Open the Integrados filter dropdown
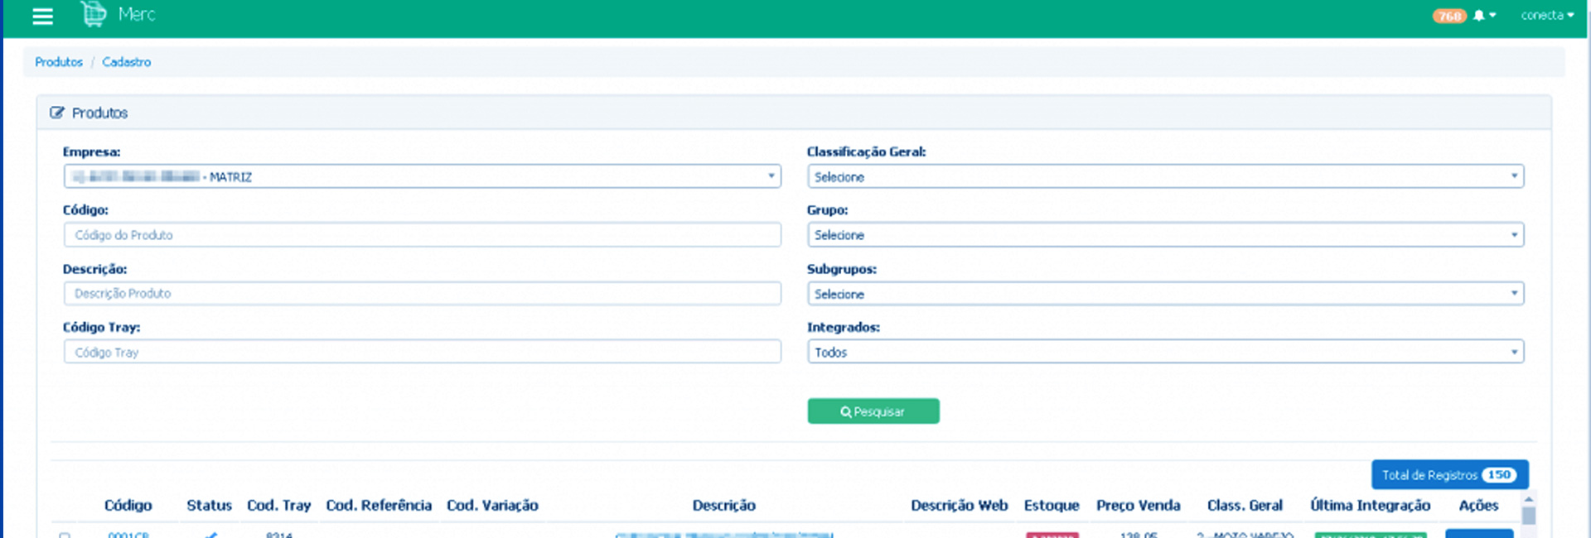Screen dimensions: 1591x538 (x=1165, y=352)
